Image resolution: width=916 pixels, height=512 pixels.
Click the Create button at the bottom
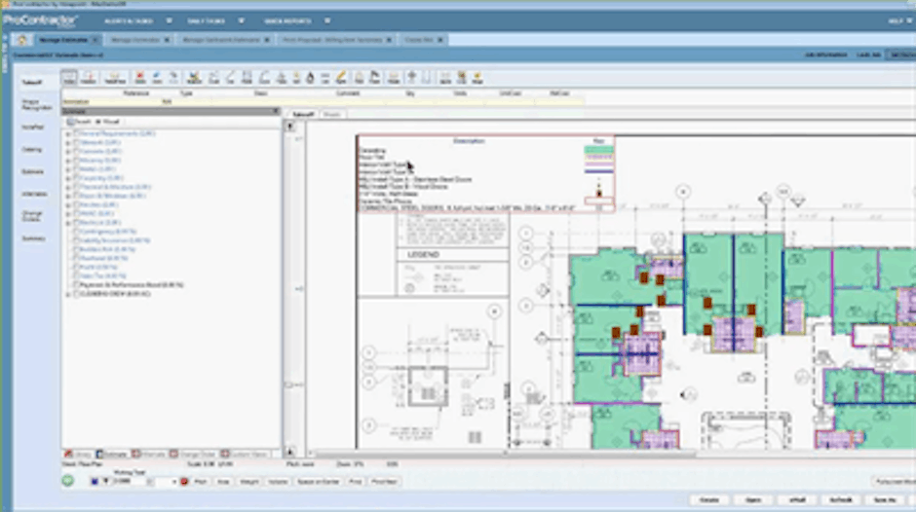tap(707, 499)
